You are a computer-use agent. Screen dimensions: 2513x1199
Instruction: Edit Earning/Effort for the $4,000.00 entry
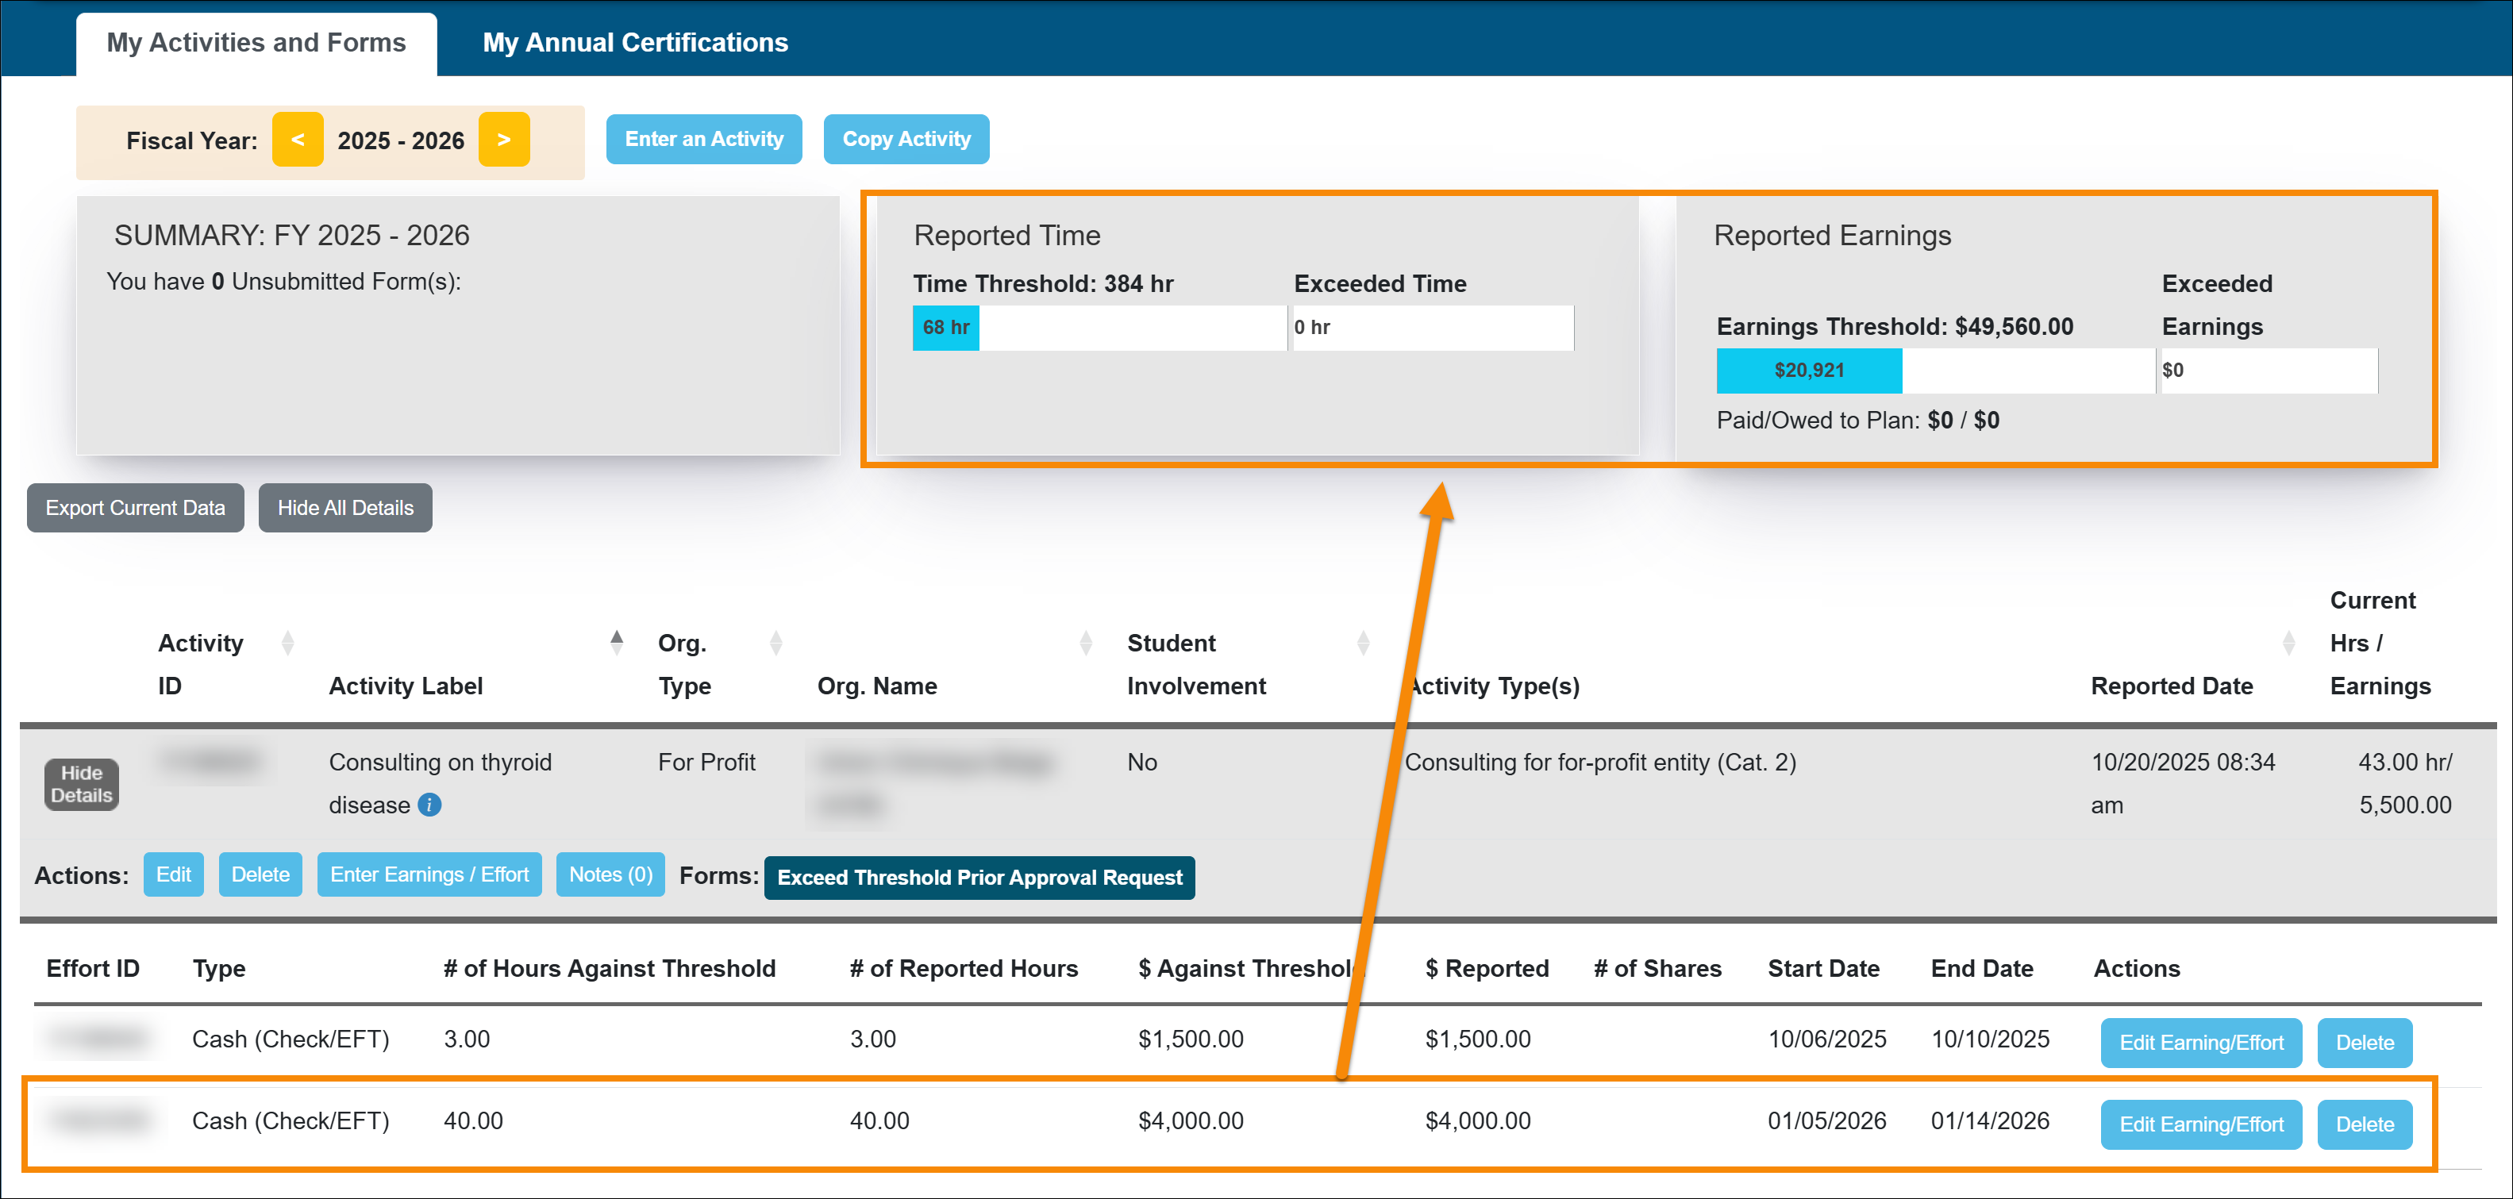click(2201, 1124)
